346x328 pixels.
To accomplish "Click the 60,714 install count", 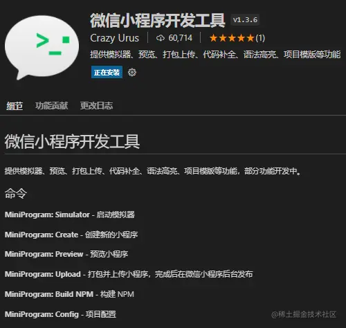I will coord(181,38).
